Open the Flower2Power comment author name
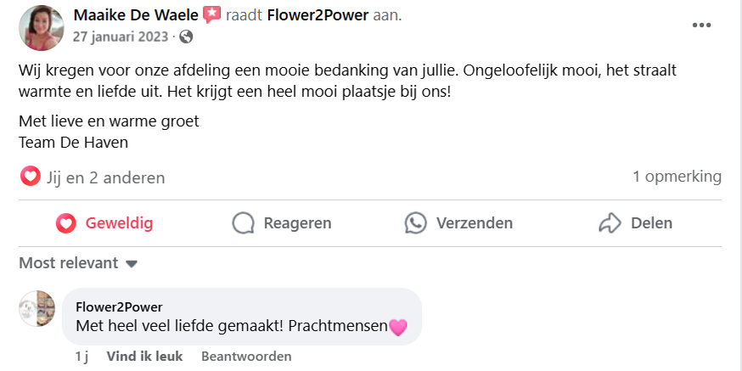The width and height of the screenshot is (742, 371). (x=119, y=306)
